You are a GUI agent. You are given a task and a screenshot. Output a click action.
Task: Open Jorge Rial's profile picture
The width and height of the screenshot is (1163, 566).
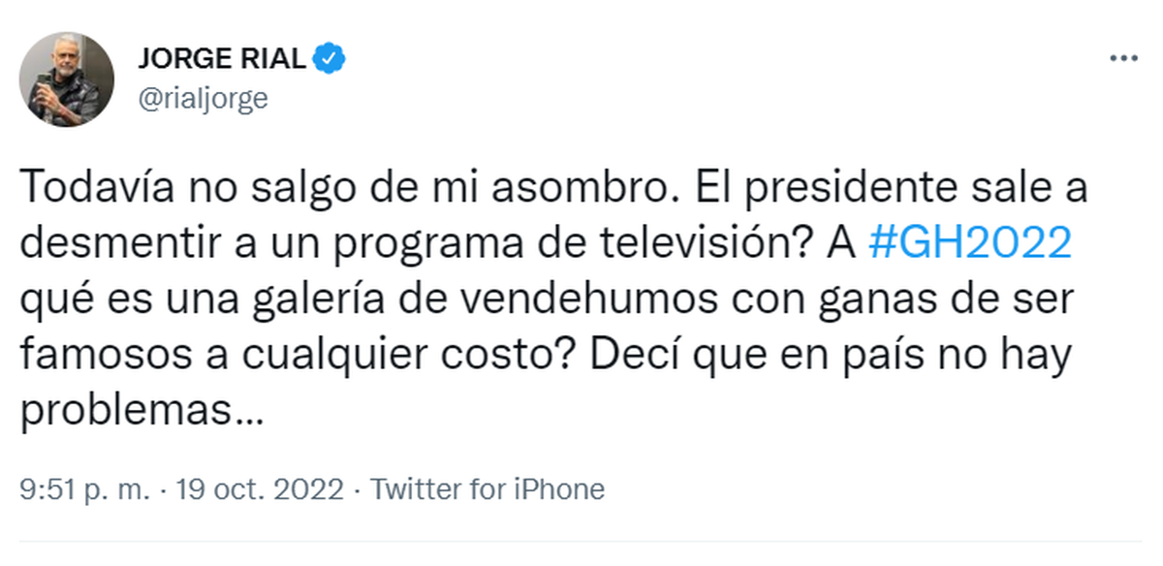[67, 79]
